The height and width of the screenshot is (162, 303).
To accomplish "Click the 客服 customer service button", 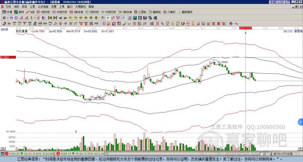I will pyautogui.click(x=273, y=2).
